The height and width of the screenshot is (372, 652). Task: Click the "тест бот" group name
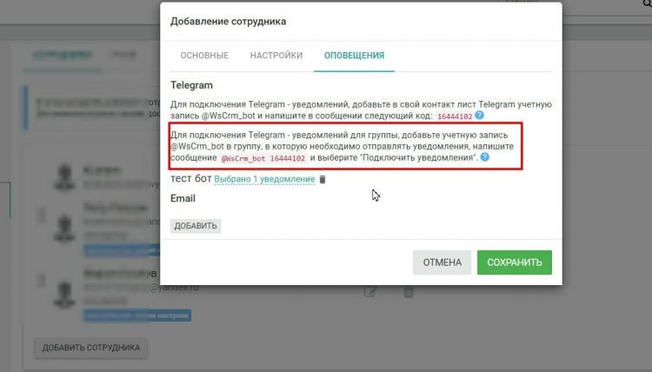191,179
